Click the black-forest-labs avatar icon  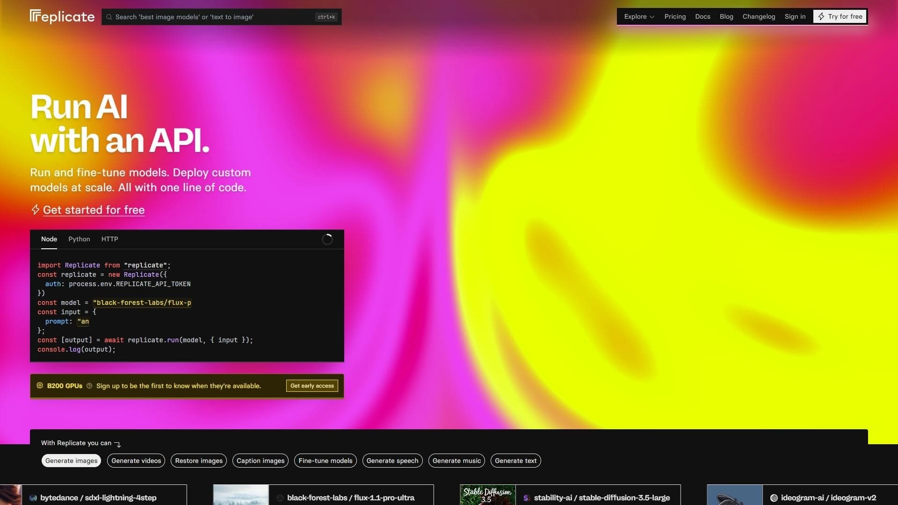tap(280, 498)
